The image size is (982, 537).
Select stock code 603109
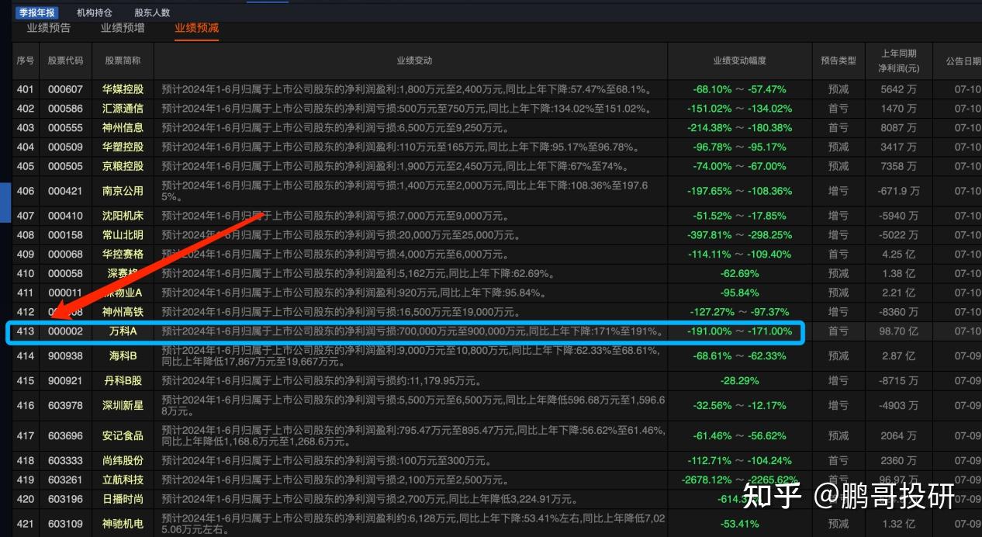point(65,524)
